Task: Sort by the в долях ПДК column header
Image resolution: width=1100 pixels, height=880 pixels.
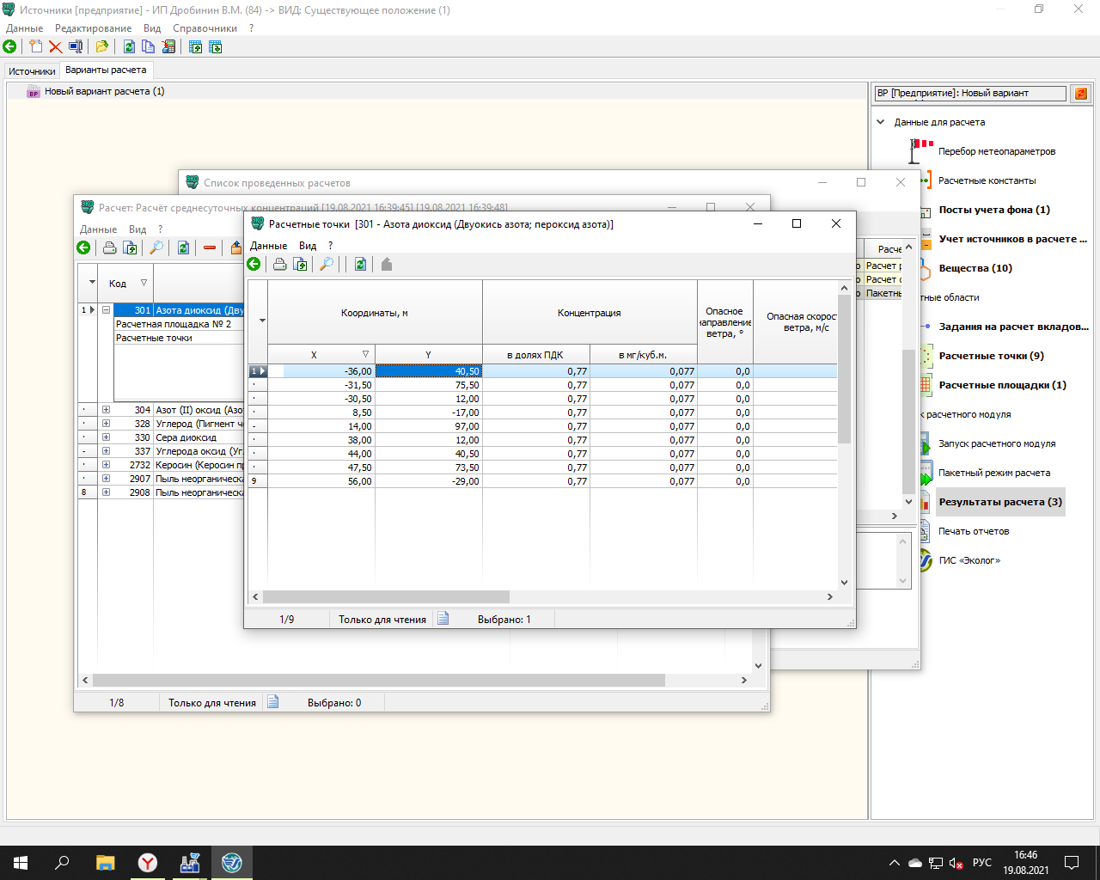Action: pos(535,355)
